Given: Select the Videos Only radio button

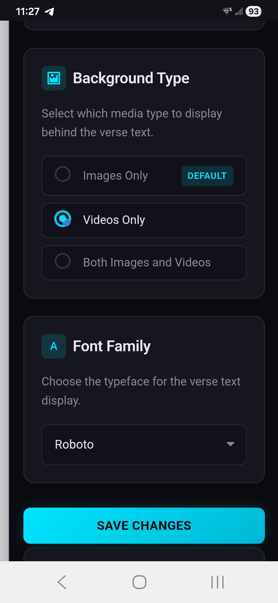Looking at the screenshot, I should coord(63,219).
